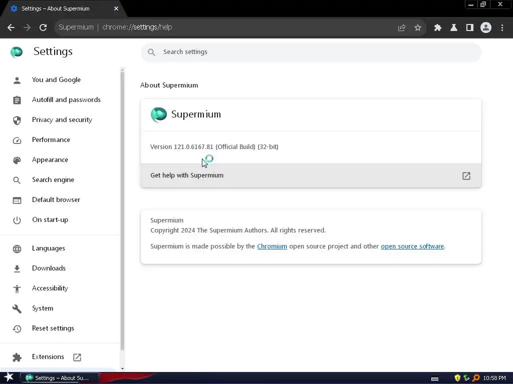Click the wrench icon beside System

(17, 309)
